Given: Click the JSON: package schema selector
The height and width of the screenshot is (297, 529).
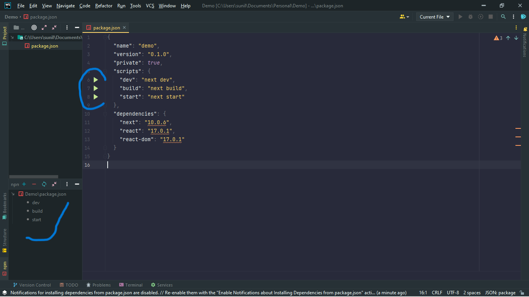Looking at the screenshot, I should pyautogui.click(x=500, y=293).
